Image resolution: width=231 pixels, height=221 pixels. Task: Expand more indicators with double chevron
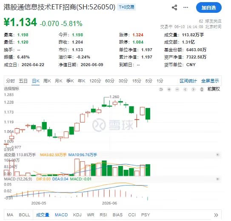(x=216, y=215)
